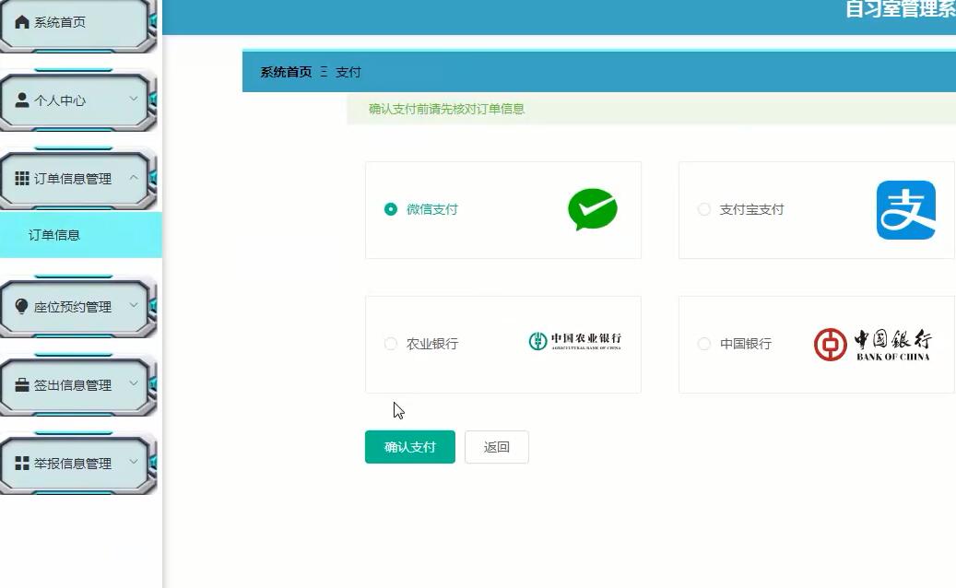Expand the 举报信息管理 chevron
956x588 pixels.
134,462
